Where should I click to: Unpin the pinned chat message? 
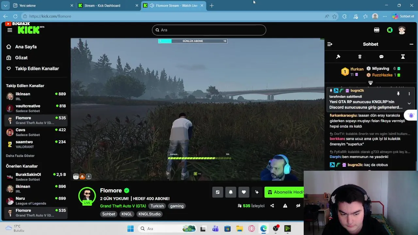pos(398,94)
